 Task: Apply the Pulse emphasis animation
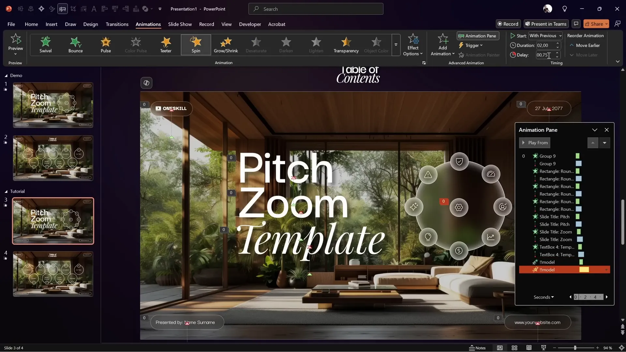tap(106, 45)
